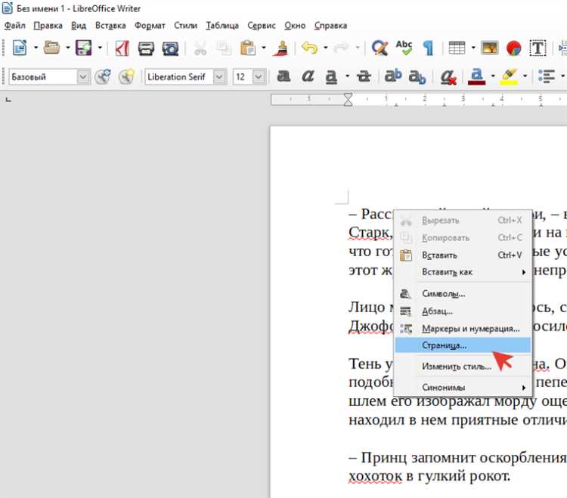Open the font color picker arrow
Image resolution: width=567 pixels, height=498 pixels.
coord(493,76)
